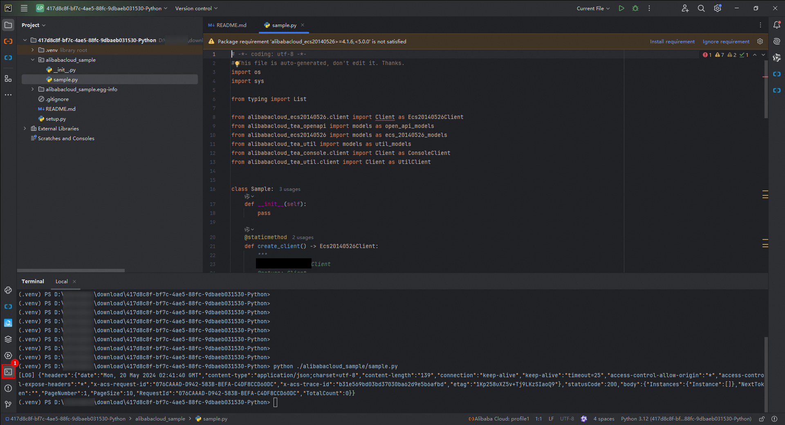
Task: Select the Local terminal tab
Action: [x=62, y=282]
